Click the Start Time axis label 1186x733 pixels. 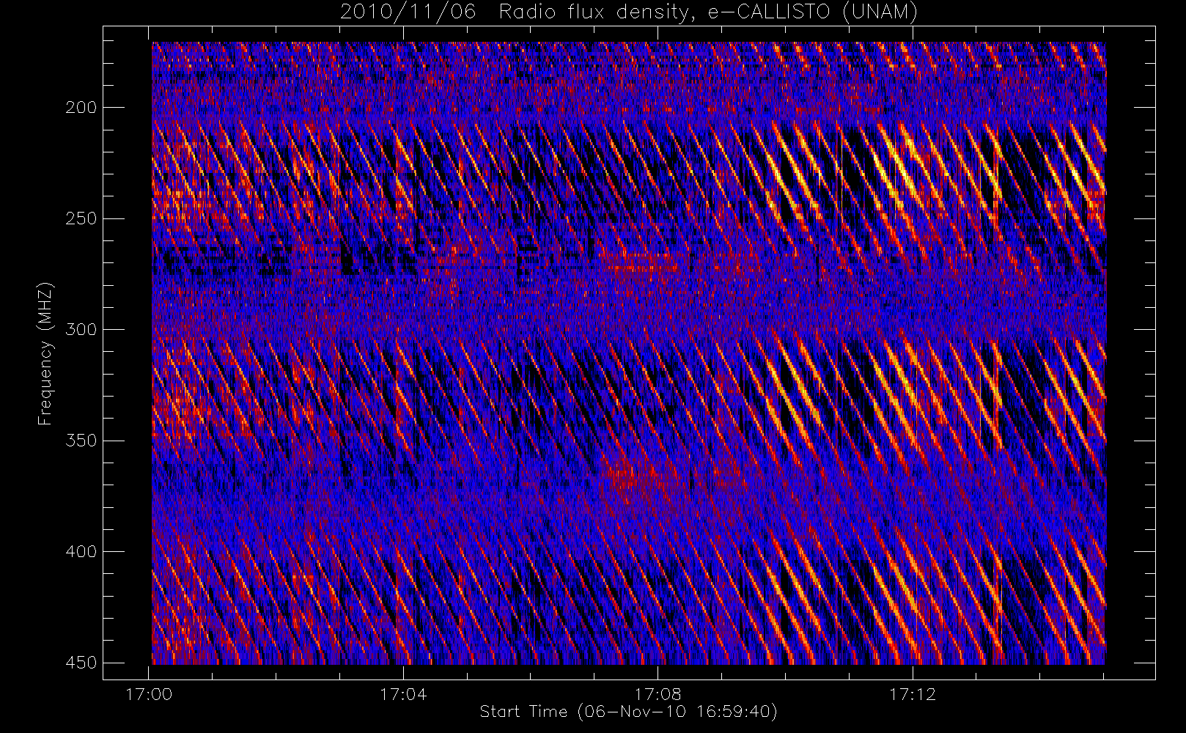[x=628, y=712]
